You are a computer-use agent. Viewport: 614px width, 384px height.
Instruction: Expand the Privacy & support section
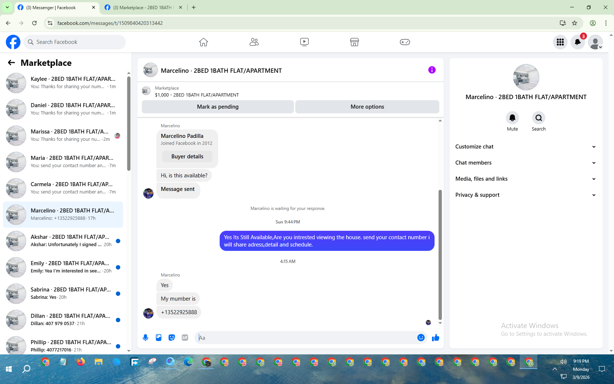[526, 195]
